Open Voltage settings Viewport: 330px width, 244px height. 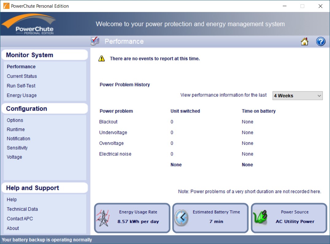(14, 157)
